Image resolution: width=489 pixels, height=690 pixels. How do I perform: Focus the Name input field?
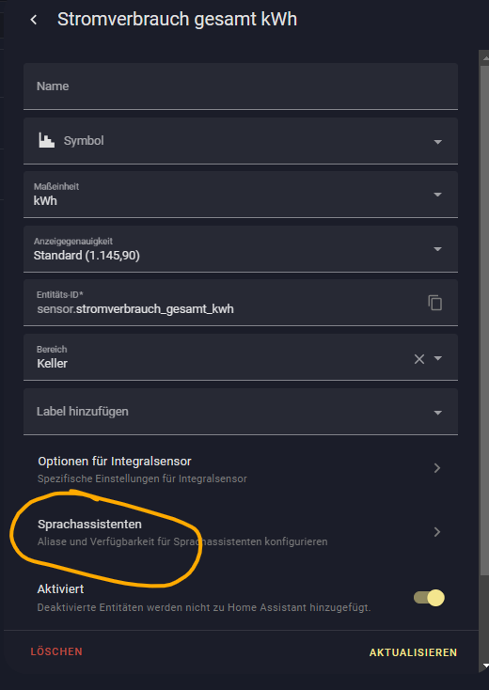[x=241, y=86]
